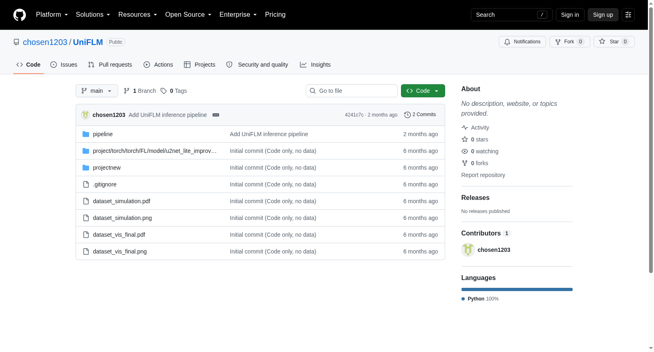Click the Python language bar

pos(517,289)
